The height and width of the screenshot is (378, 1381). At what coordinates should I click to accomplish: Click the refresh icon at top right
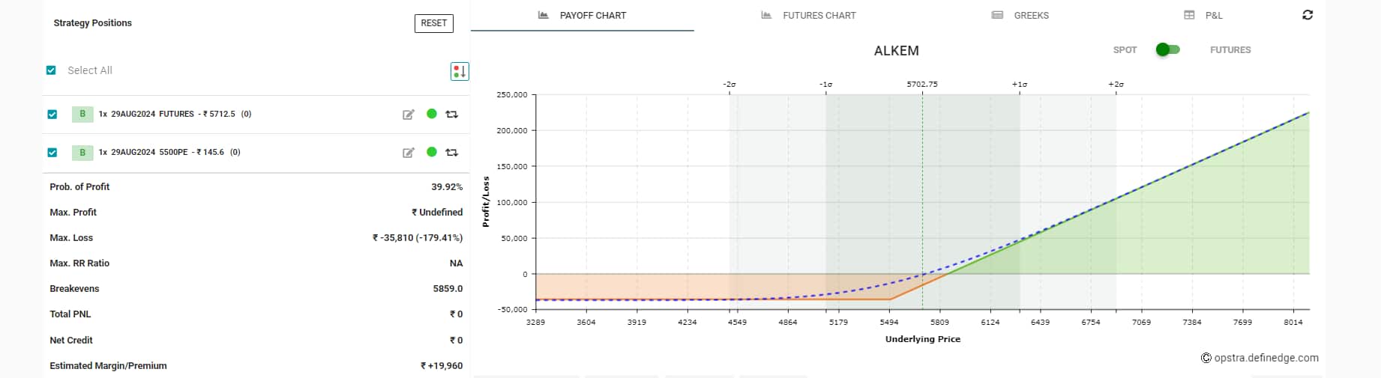coord(1308,15)
